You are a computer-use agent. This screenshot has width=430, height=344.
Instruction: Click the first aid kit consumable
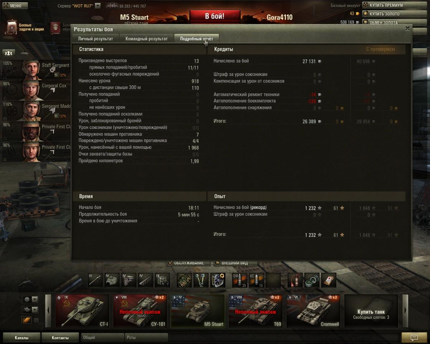click(329, 280)
